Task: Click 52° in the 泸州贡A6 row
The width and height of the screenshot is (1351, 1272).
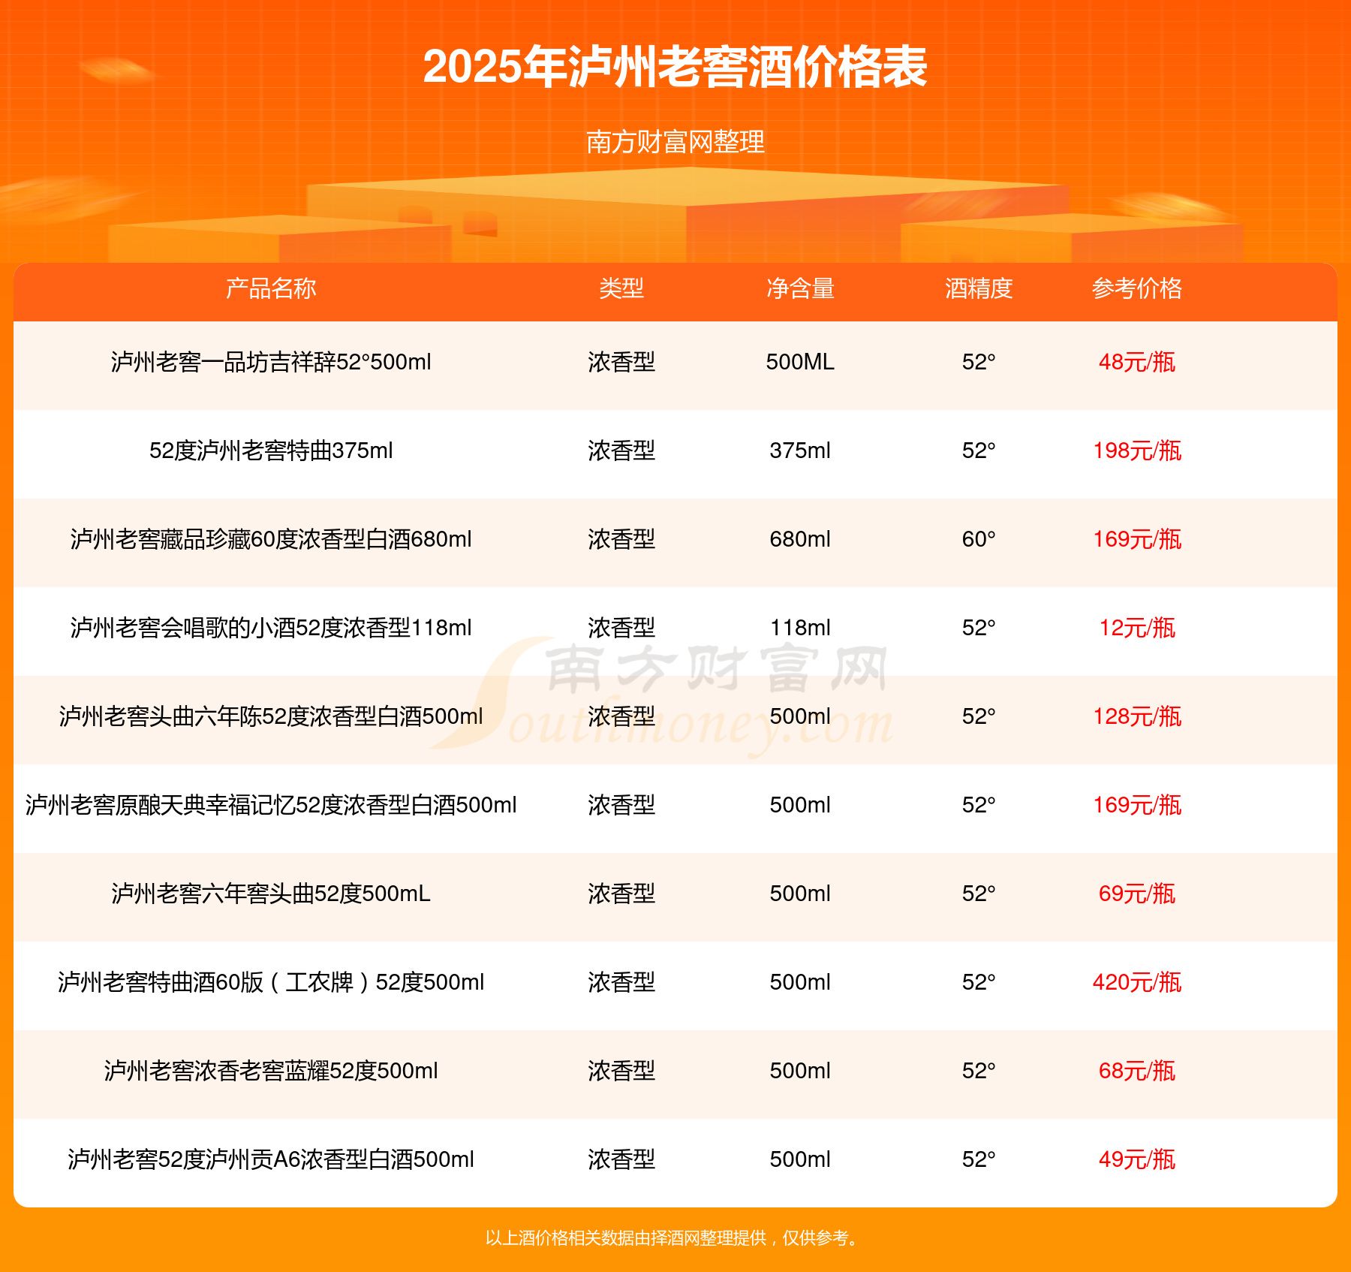Action: [x=979, y=1159]
